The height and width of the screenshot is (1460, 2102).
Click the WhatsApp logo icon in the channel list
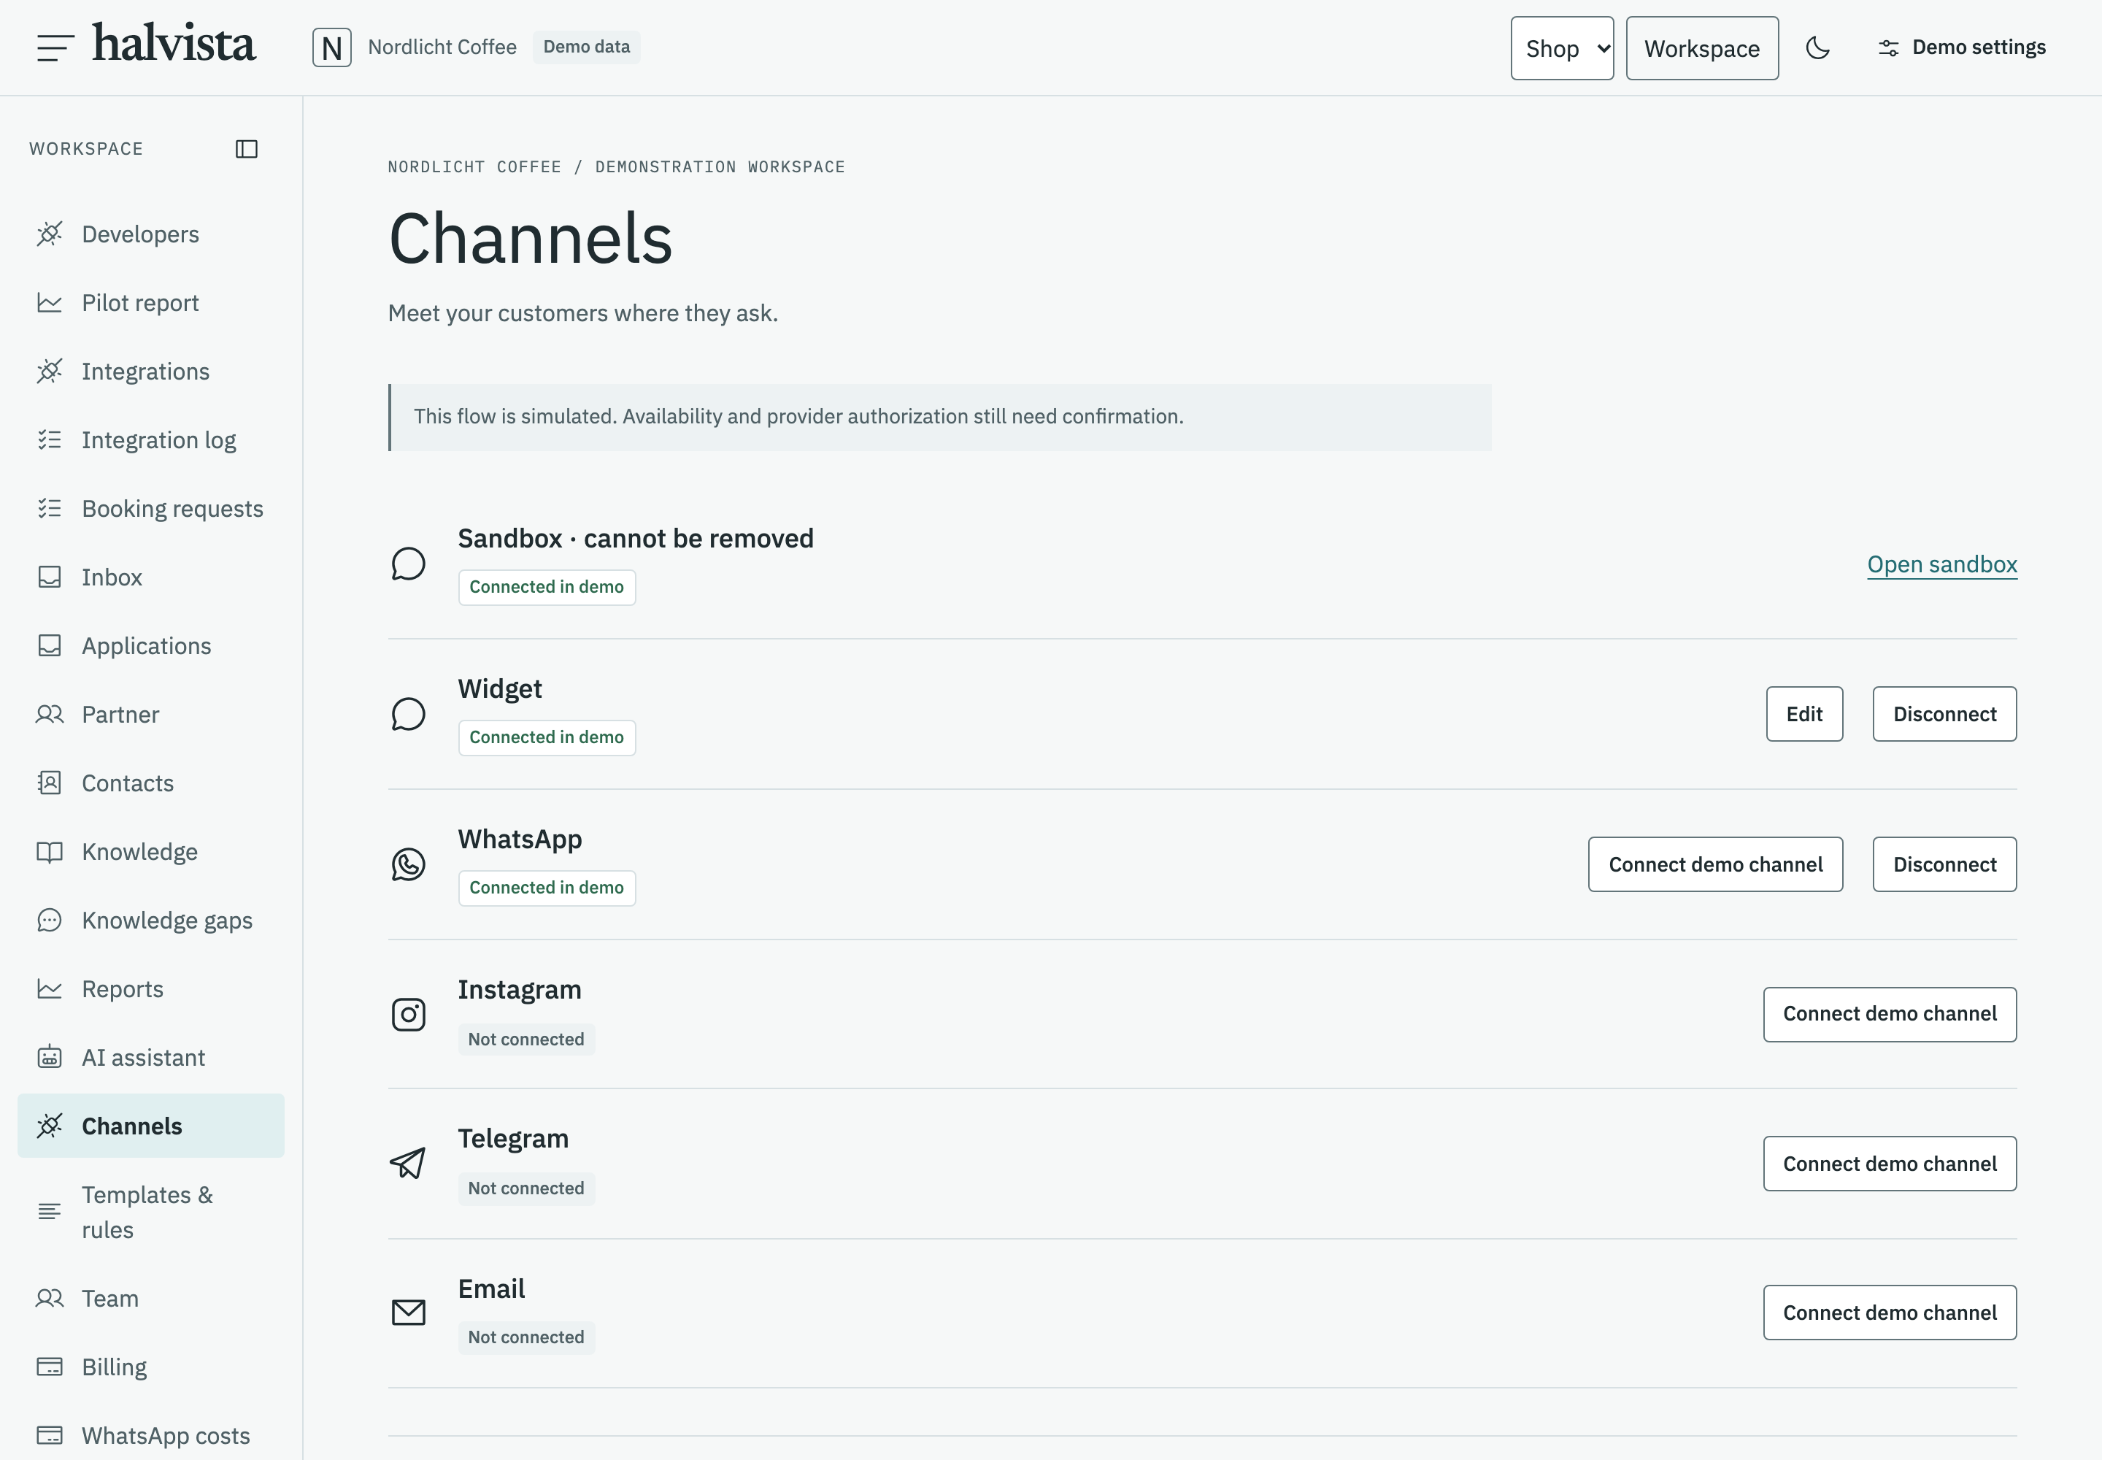pos(409,864)
